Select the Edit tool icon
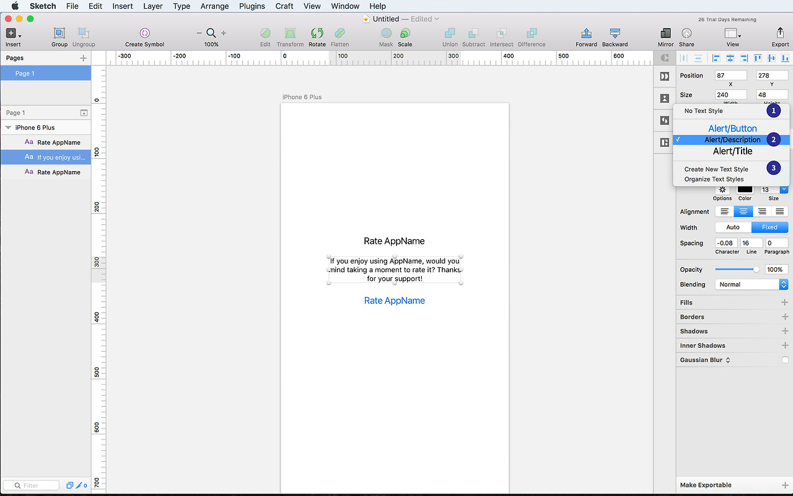This screenshot has width=793, height=496. pos(265,33)
